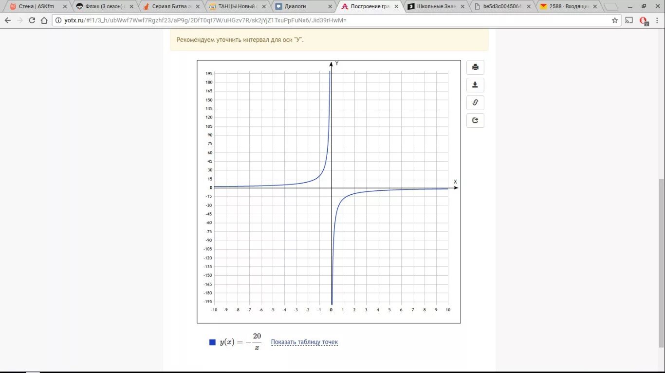Click the Y axis label 195
The height and width of the screenshot is (373, 665).
tap(209, 73)
